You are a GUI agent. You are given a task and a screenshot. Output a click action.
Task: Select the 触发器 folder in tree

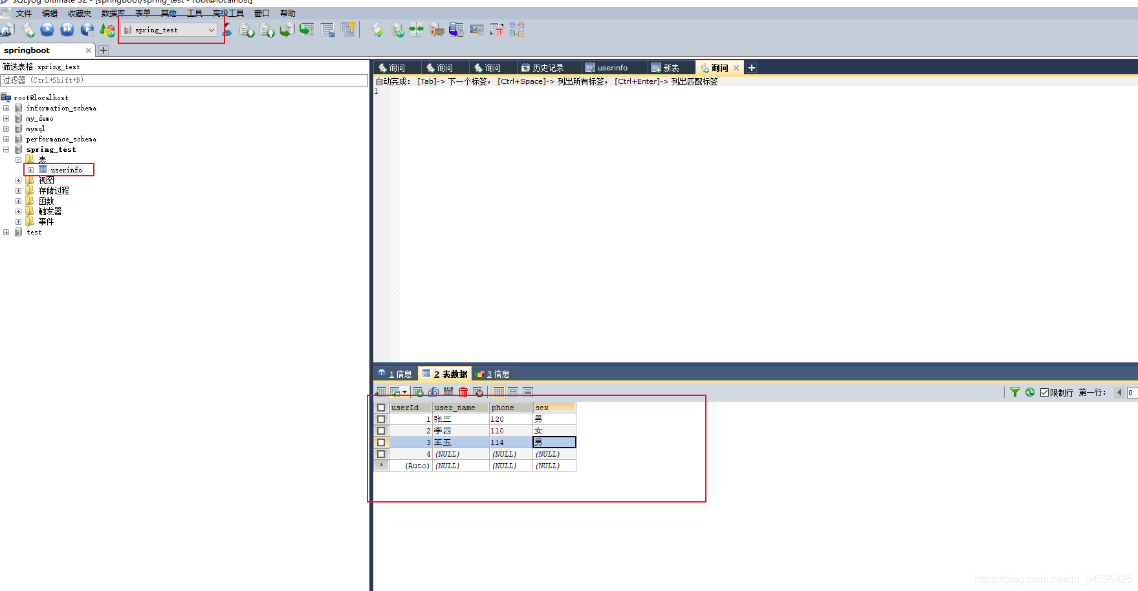(x=50, y=211)
